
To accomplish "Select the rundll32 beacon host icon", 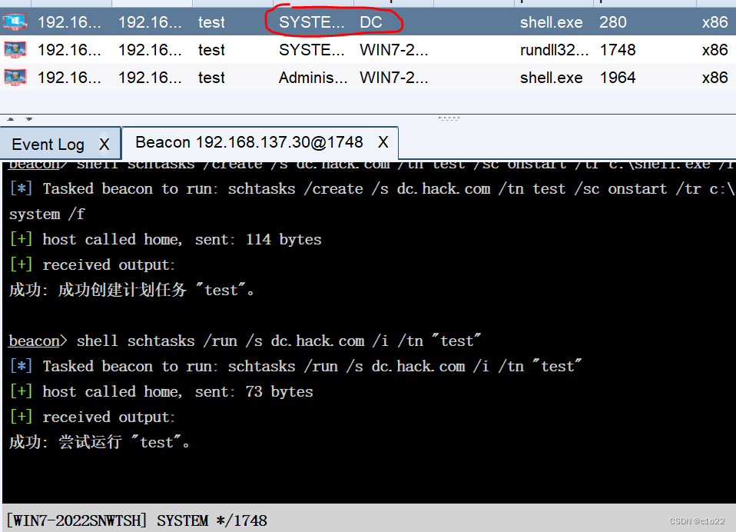I will 15,49.
